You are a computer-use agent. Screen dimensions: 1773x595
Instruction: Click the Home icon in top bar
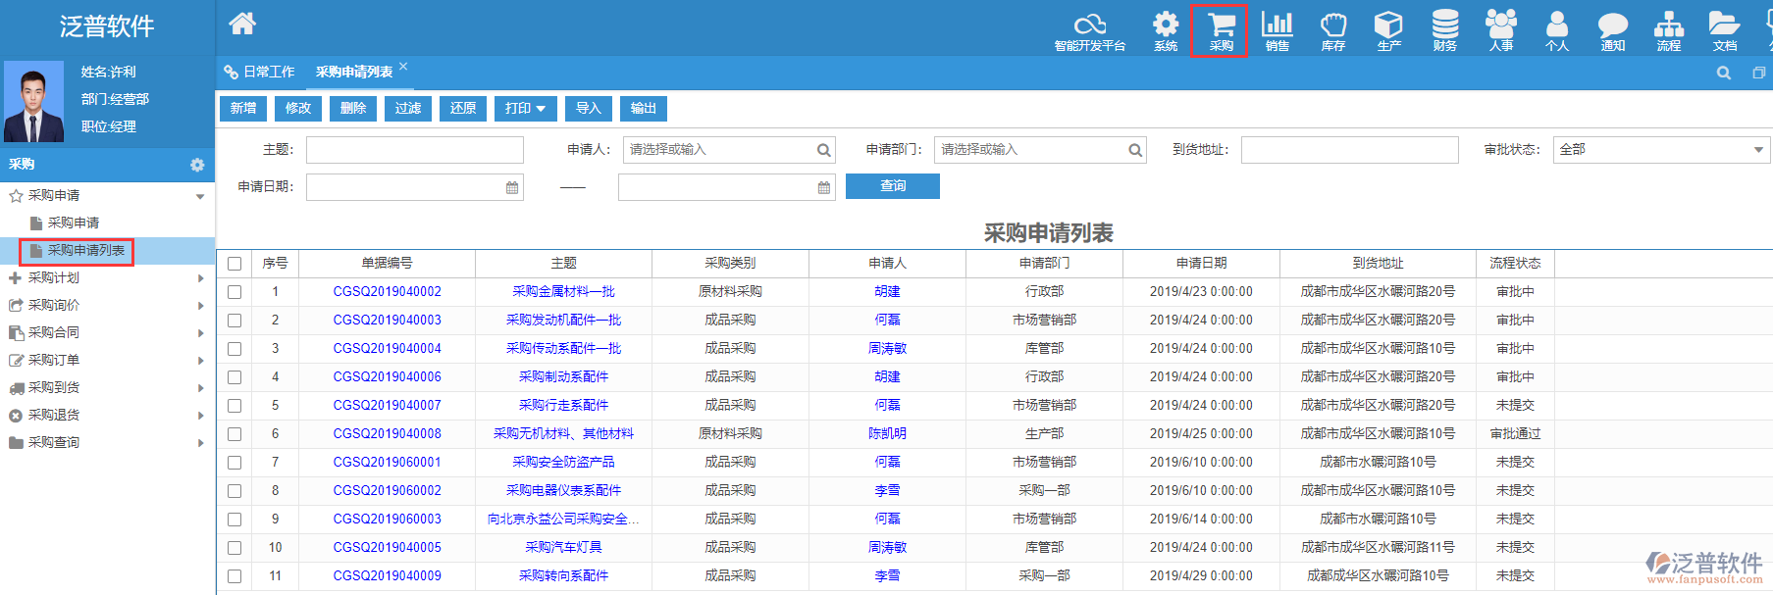pos(242,24)
